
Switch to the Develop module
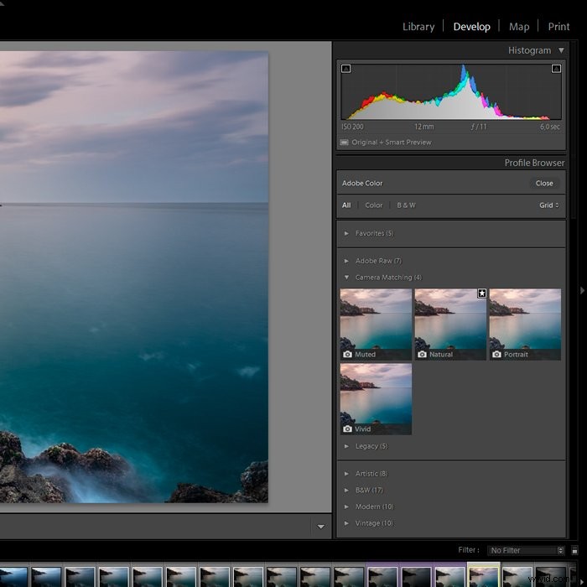coord(471,27)
